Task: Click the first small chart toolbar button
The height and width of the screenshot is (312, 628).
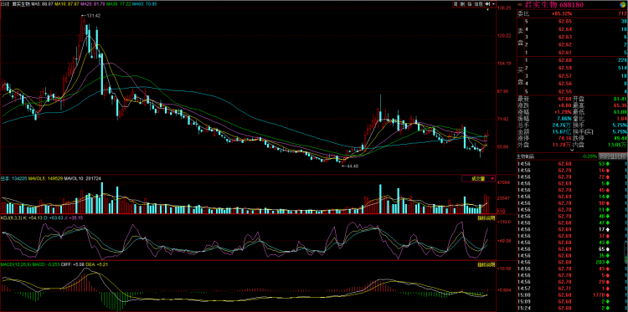Action: point(456,4)
